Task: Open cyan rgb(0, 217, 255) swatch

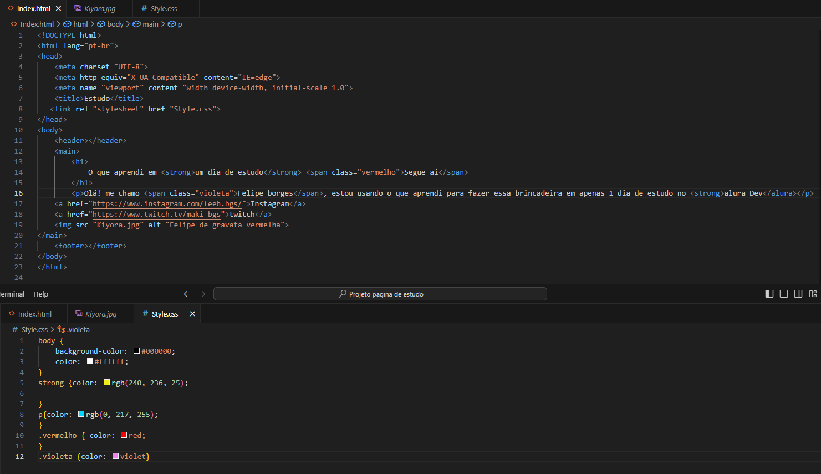Action: pos(81,414)
